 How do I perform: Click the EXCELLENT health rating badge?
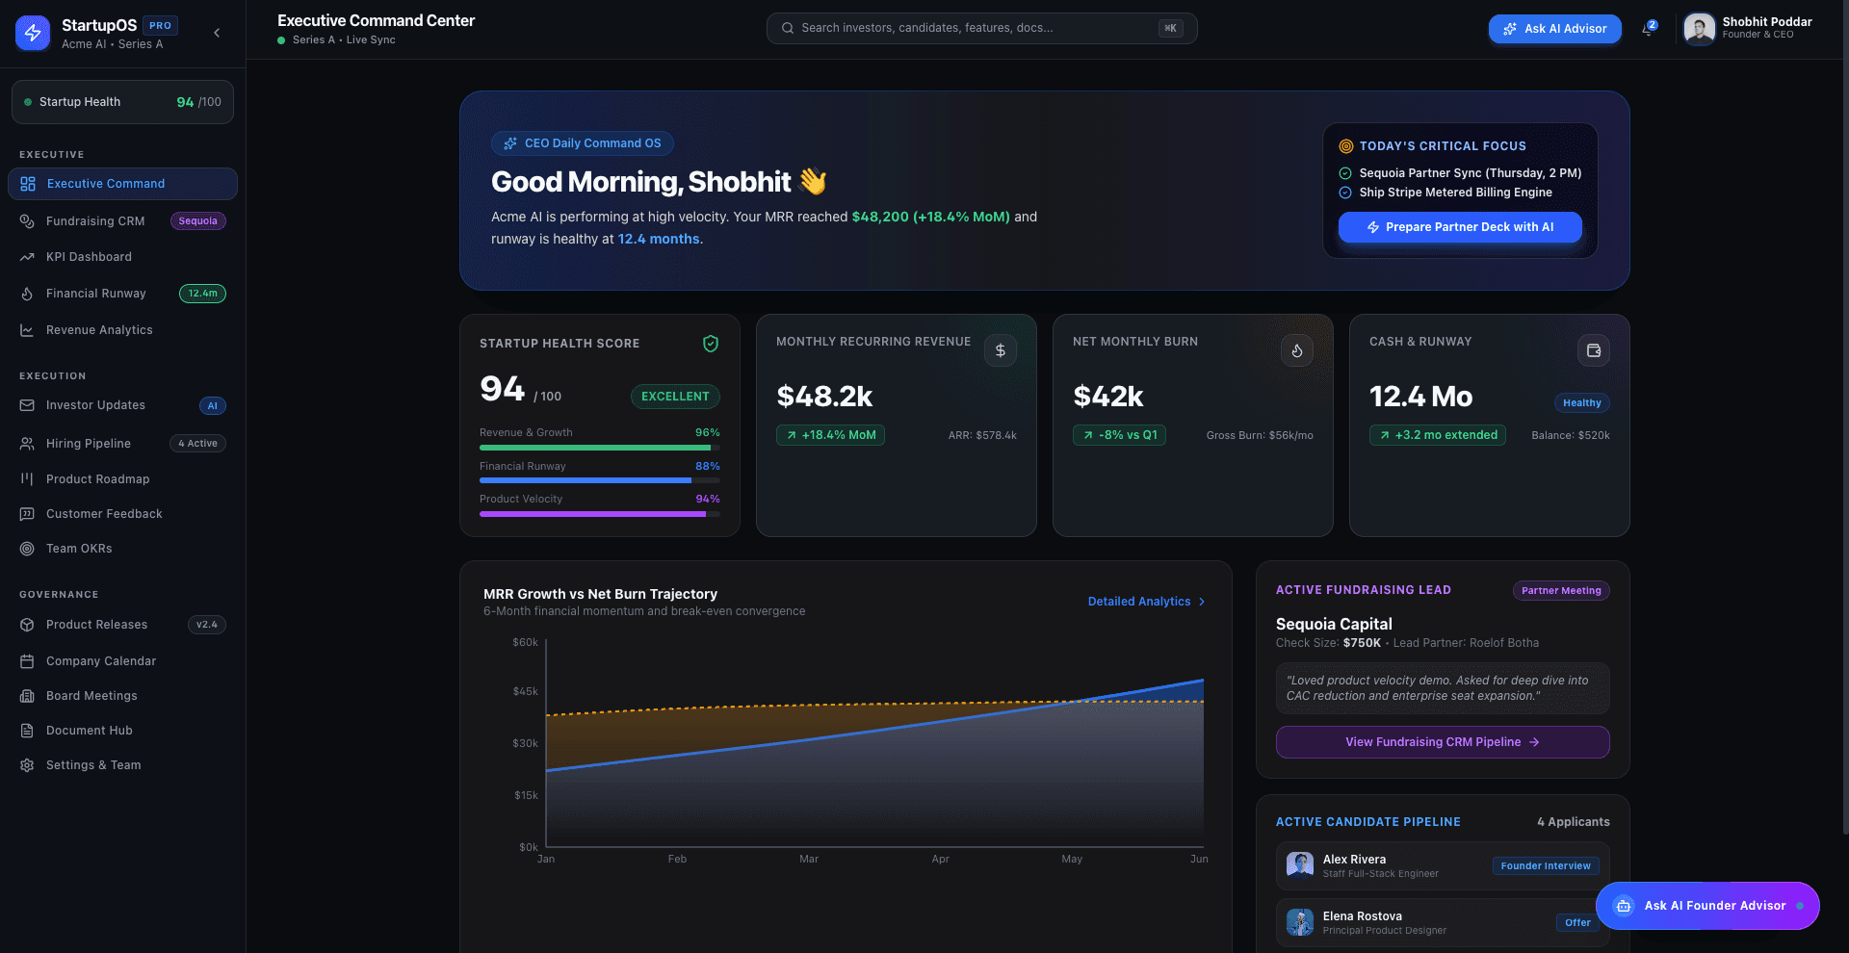tap(675, 397)
